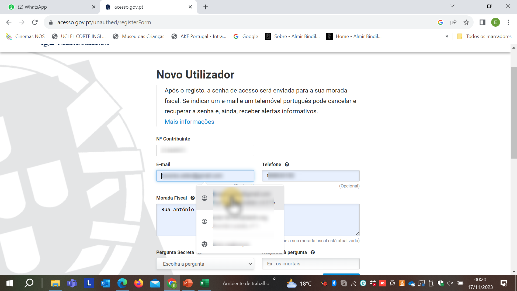517x291 pixels.
Task: Click the help icon beside Morada Fiscal
Action: (193, 198)
